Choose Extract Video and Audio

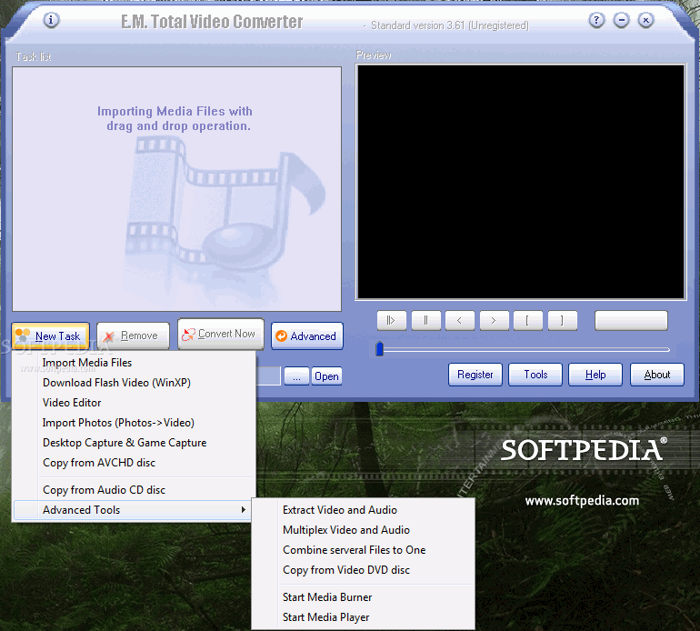pyautogui.click(x=363, y=510)
